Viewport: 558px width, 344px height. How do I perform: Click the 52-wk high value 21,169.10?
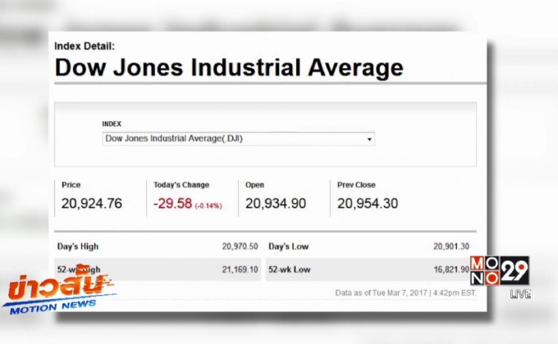pyautogui.click(x=240, y=269)
